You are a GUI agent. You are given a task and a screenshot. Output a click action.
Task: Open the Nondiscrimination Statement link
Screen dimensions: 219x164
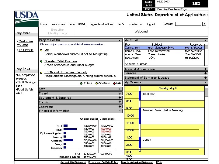137,162
